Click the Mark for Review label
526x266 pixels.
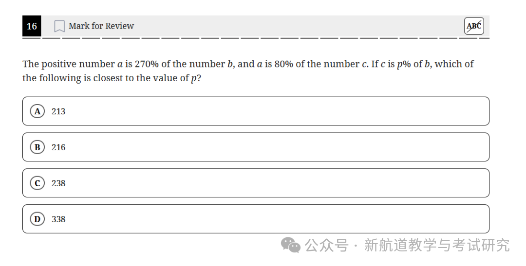(x=101, y=26)
